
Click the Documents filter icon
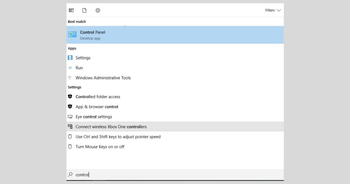[84, 10]
